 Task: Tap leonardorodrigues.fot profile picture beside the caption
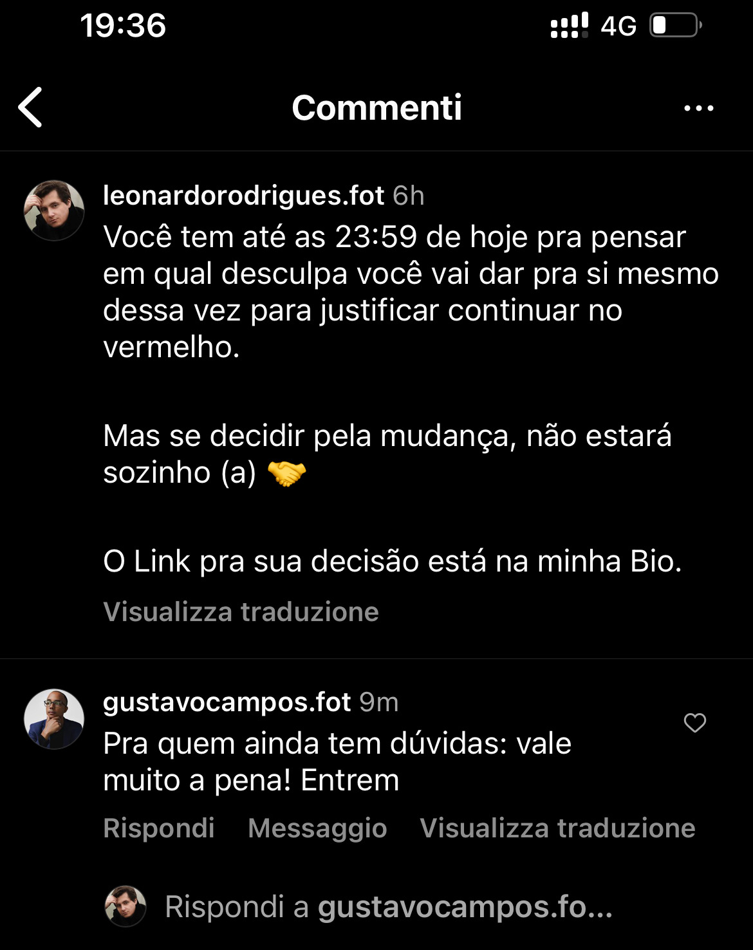(54, 210)
